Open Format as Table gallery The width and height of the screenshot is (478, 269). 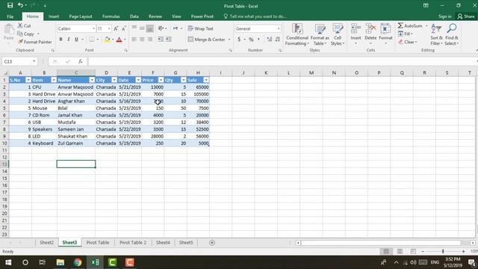(x=320, y=34)
